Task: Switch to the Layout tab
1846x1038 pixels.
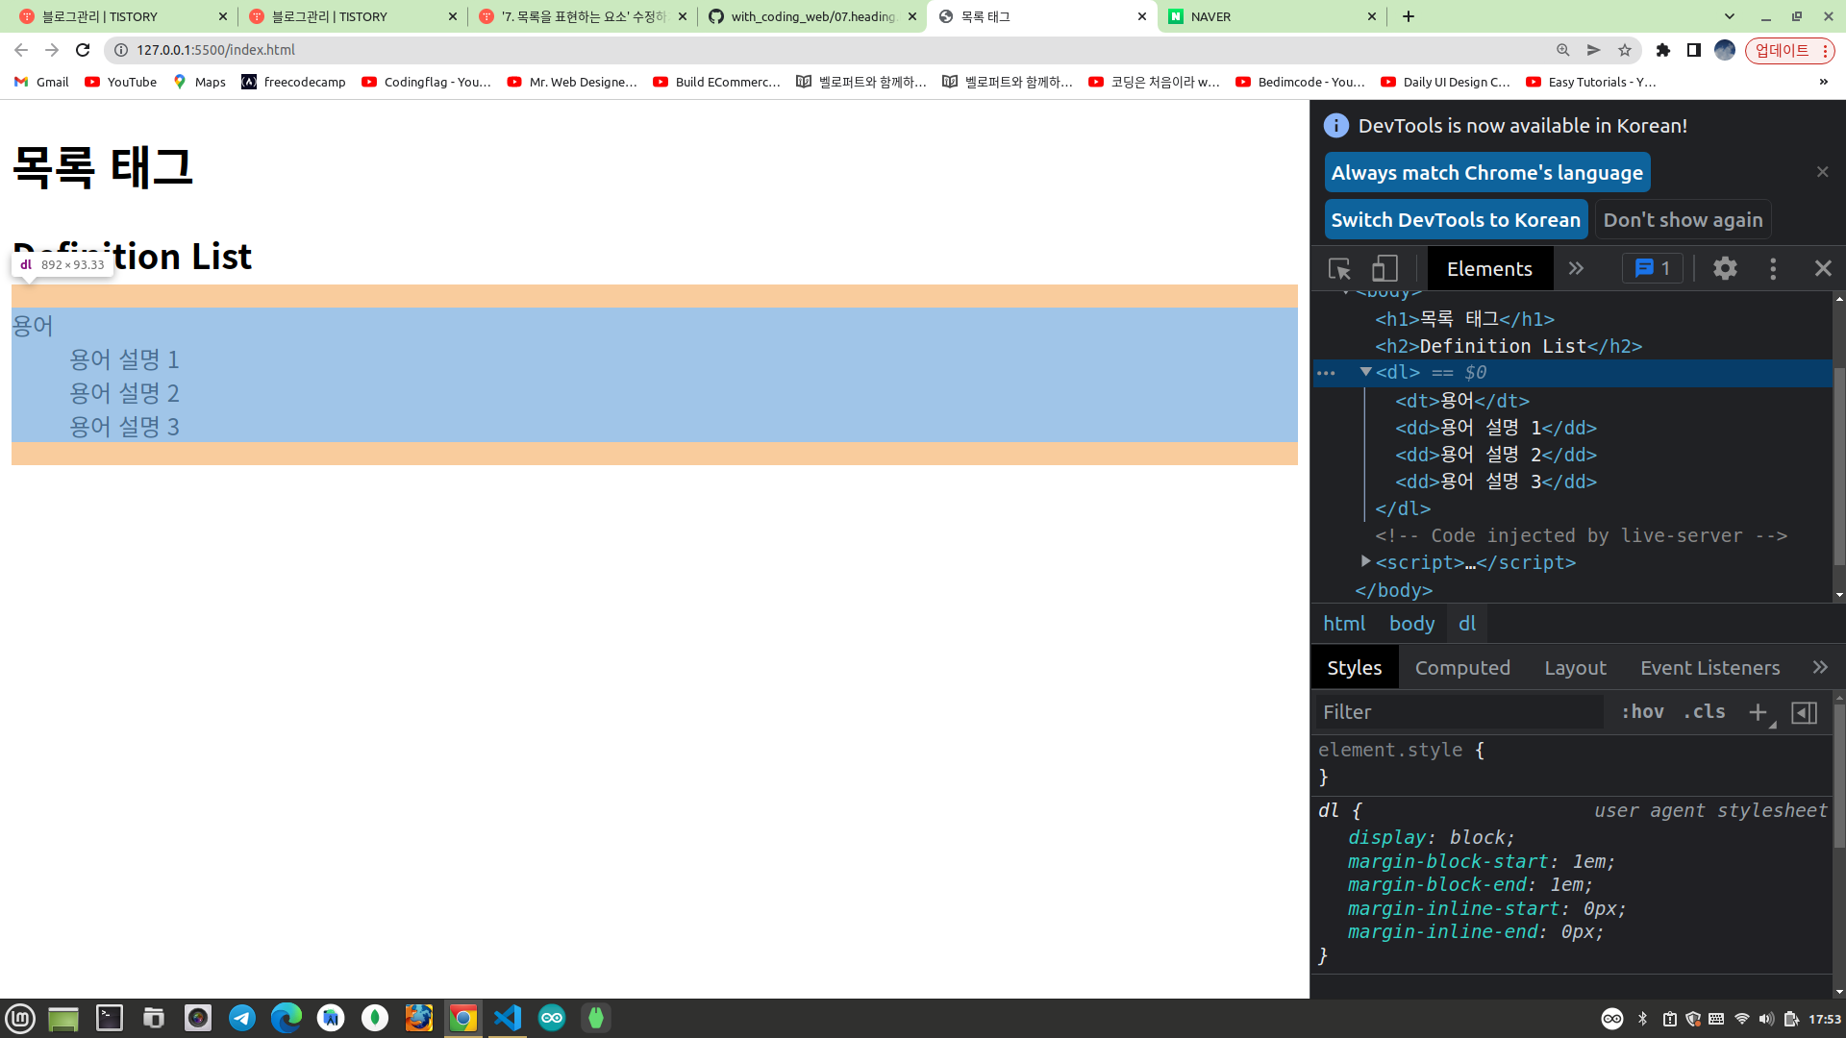Action: pyautogui.click(x=1575, y=667)
